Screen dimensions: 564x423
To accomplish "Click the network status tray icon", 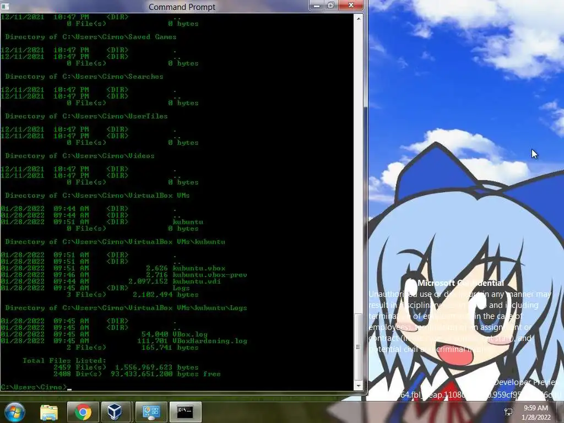I will coord(508,412).
